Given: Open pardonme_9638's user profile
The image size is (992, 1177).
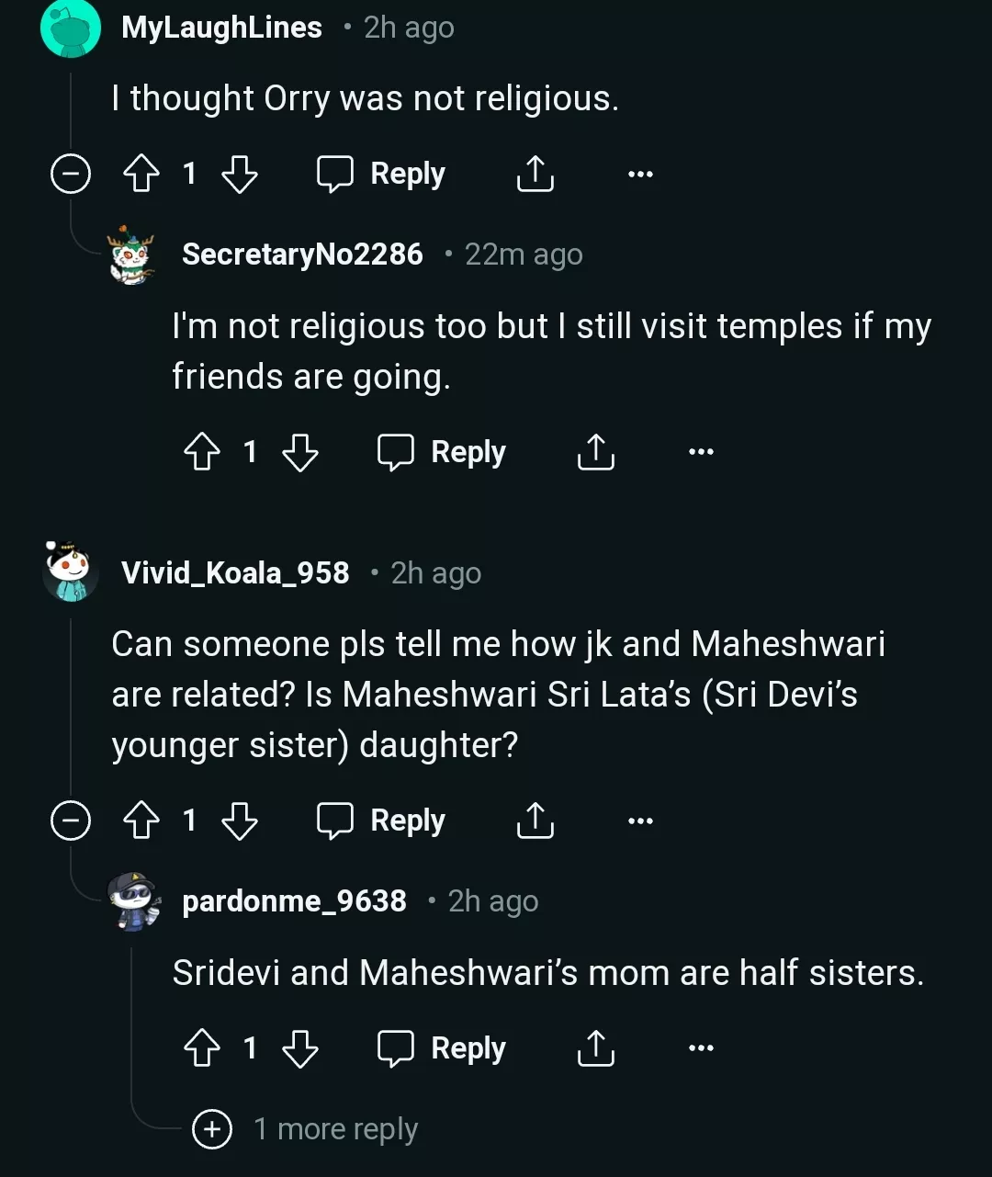Looking at the screenshot, I should point(294,901).
